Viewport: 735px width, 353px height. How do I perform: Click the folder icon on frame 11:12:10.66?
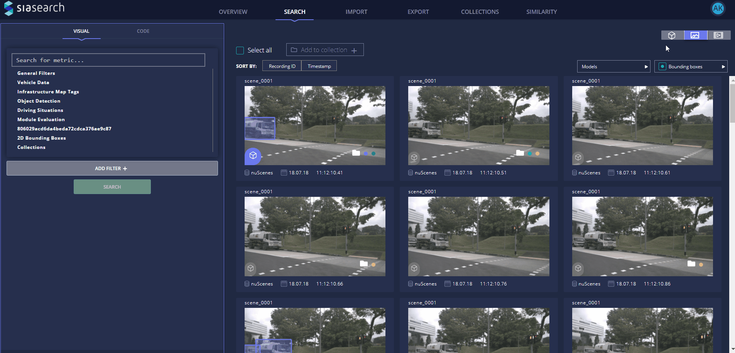point(364,264)
